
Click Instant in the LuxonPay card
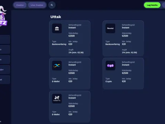click(x=72, y=98)
